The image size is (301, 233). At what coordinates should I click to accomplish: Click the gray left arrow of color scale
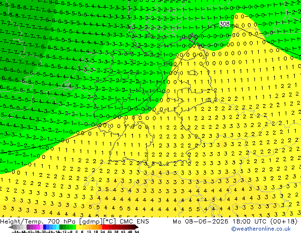coord(11,227)
